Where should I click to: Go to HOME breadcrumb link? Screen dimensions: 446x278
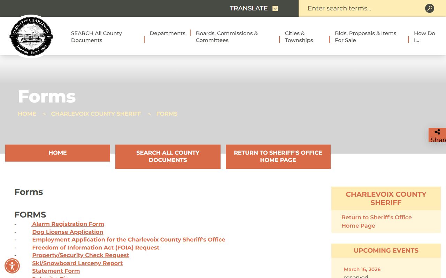pos(27,114)
